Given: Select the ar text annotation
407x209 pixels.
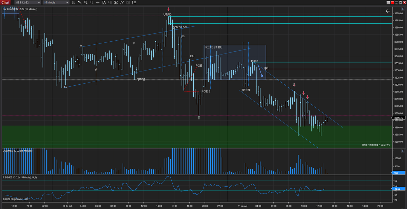Looking at the screenshot, I should point(81,45).
